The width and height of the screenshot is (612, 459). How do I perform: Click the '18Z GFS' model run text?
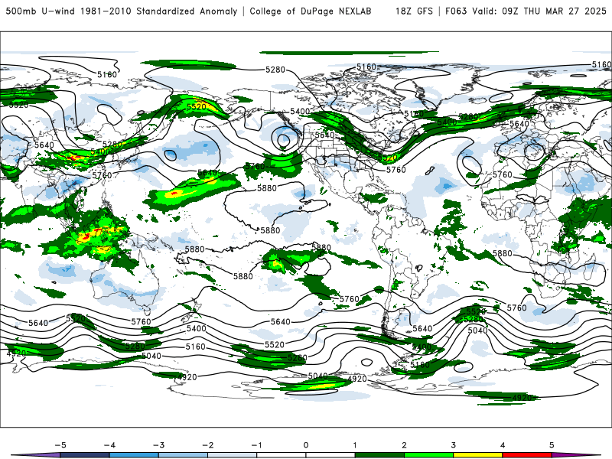[x=414, y=11]
